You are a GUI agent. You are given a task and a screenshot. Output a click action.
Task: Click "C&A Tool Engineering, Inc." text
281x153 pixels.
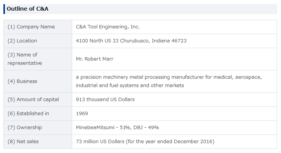pos(108,27)
